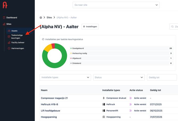178x121 pixels.
Task: Go to Toekomstige keuringen
Action: click(x=17, y=37)
